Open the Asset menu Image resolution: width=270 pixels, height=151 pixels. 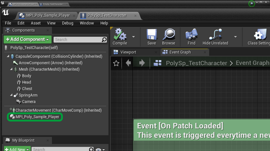tap(36, 23)
